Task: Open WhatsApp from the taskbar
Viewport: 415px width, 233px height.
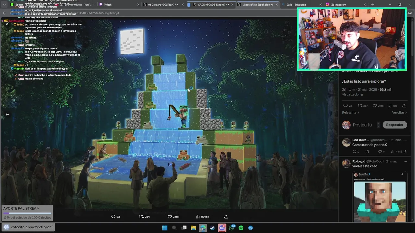Action: coord(231,228)
